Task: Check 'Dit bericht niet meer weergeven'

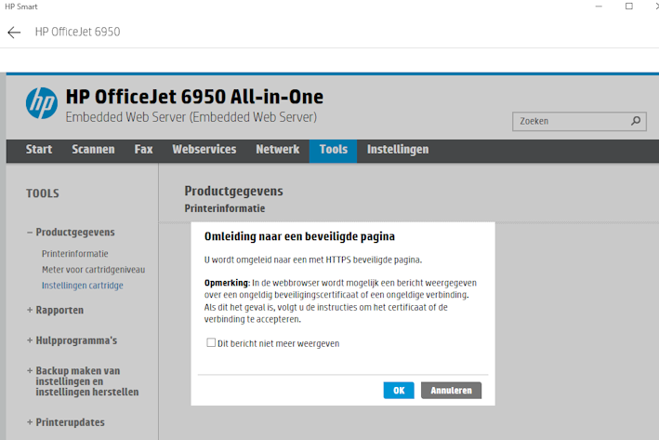Action: click(x=211, y=343)
